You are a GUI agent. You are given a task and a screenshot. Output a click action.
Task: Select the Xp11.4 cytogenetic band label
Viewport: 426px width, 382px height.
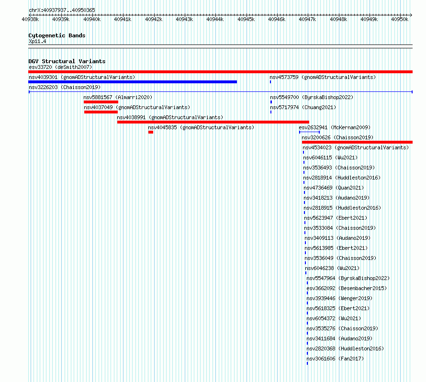point(37,41)
